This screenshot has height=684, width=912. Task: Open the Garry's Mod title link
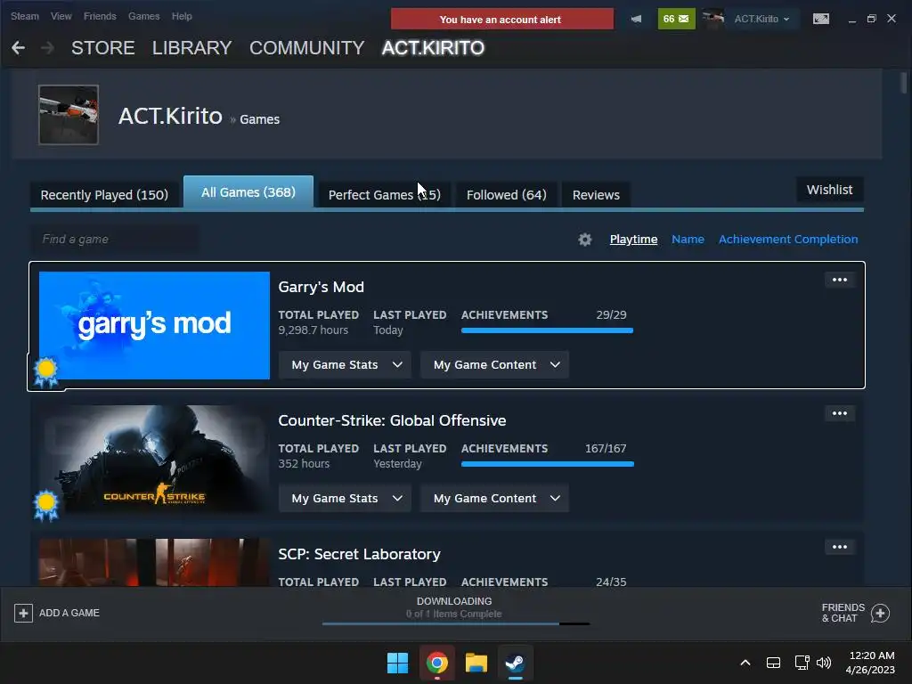pos(321,287)
